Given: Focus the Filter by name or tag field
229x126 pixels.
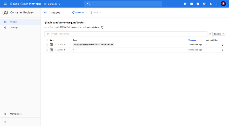Looking at the screenshot, I should (x=126, y=34).
